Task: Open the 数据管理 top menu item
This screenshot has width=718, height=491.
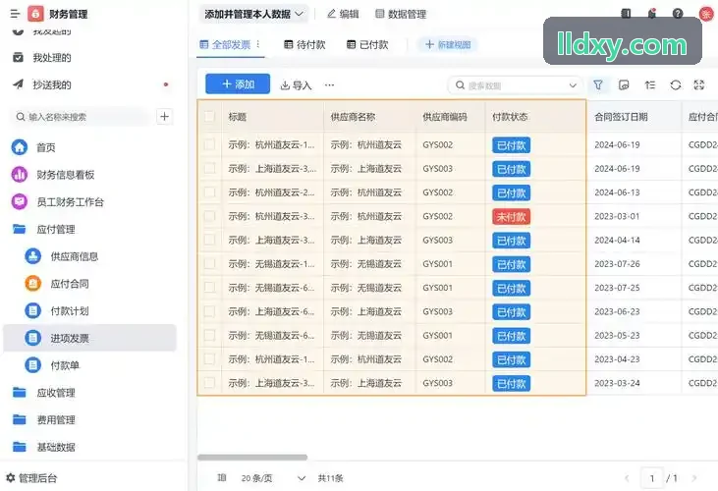Action: point(401,14)
